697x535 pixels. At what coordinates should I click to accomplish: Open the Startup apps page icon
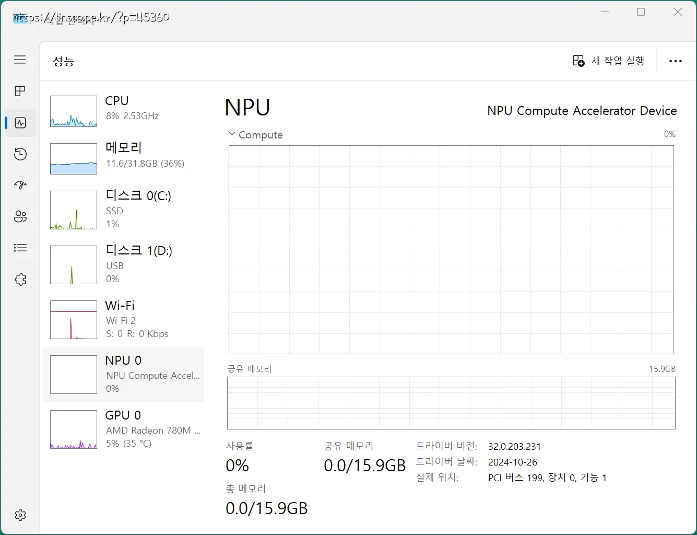(x=20, y=185)
